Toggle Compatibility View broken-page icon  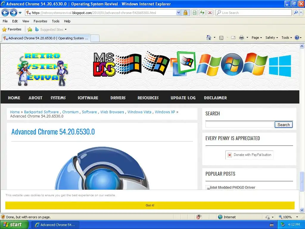tap(194, 13)
